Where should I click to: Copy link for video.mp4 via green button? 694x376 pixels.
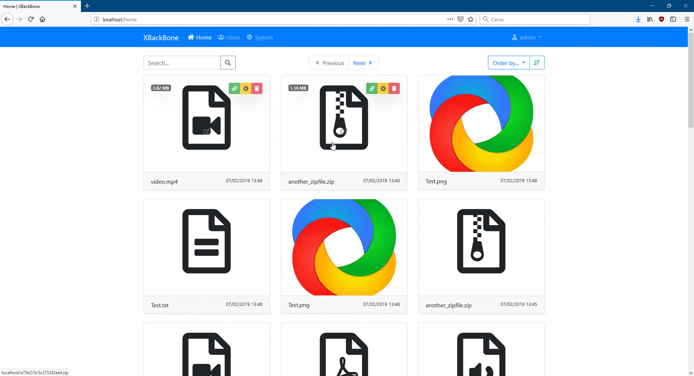coord(235,88)
